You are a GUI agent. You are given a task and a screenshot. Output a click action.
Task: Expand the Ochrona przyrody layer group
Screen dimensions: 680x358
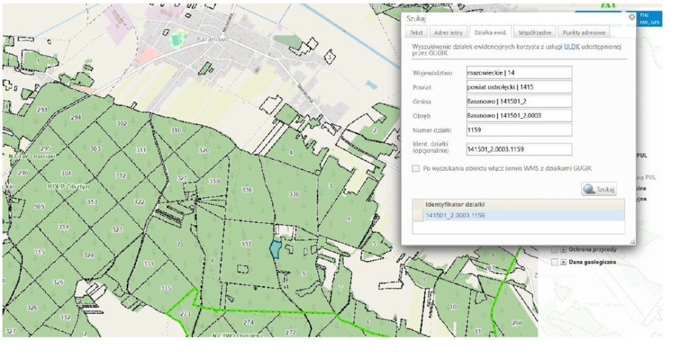pos(564,250)
